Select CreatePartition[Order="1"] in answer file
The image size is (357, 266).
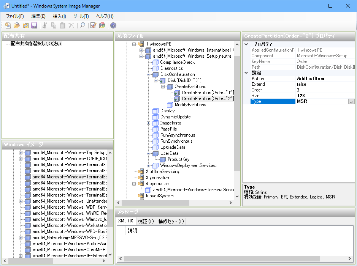point(208,93)
